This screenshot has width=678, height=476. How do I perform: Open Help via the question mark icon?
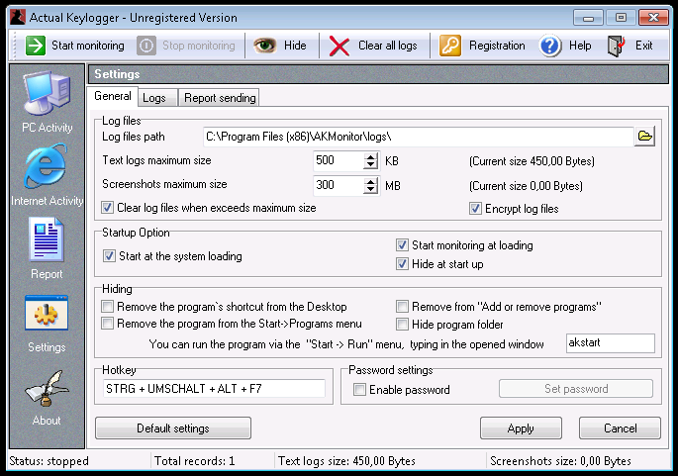[x=550, y=46]
